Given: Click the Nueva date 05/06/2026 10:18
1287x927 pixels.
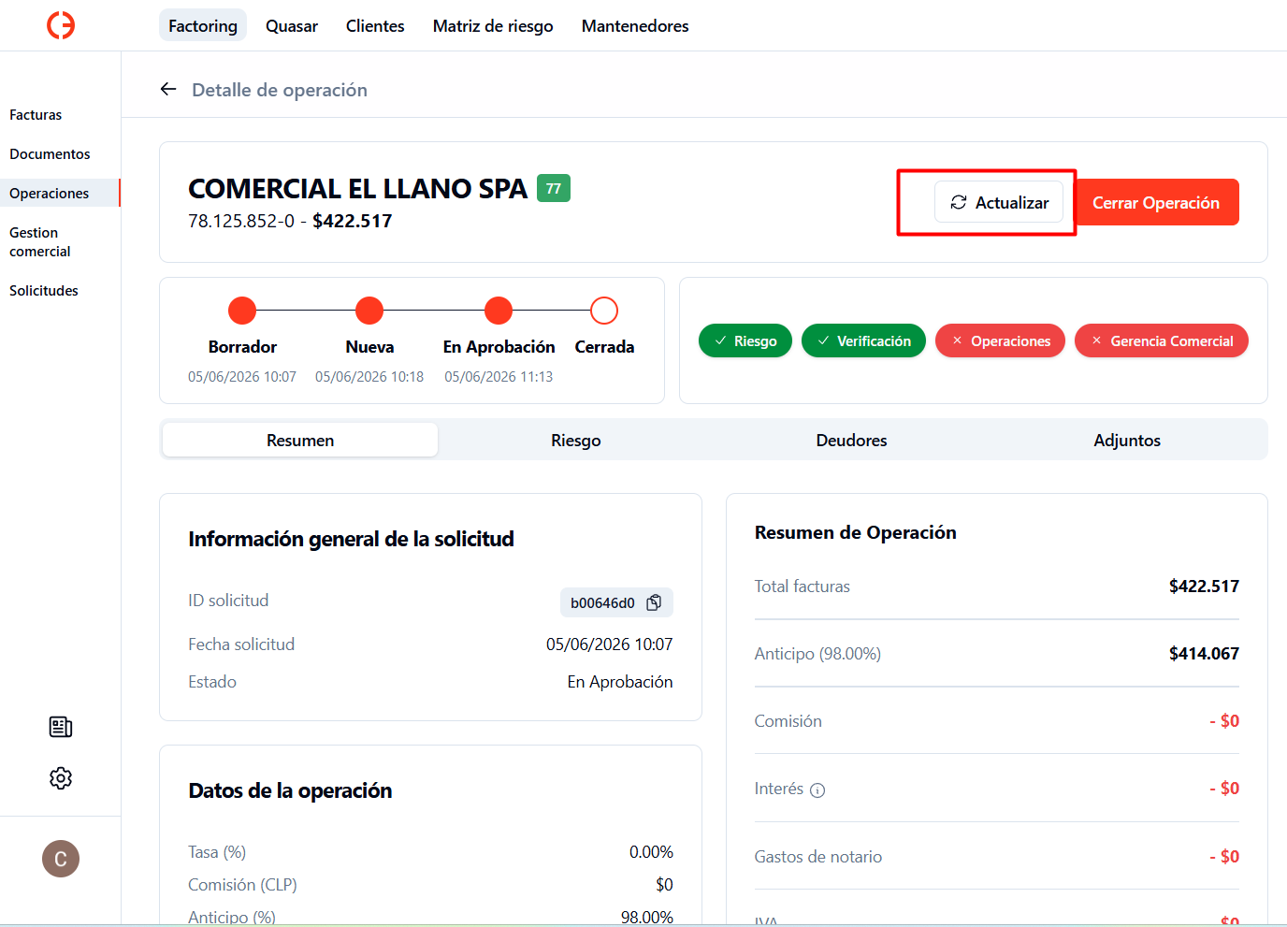Looking at the screenshot, I should 369,376.
